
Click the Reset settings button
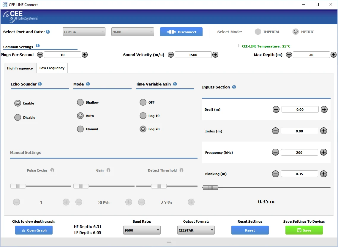tap(250, 230)
